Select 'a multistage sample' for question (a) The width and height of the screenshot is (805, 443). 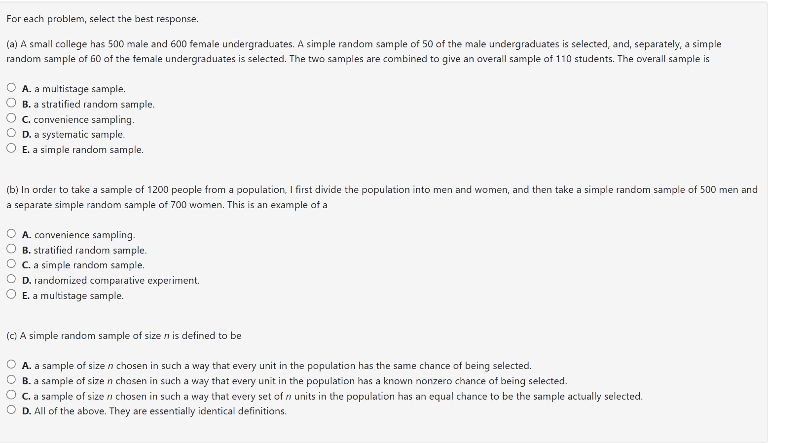(x=11, y=88)
